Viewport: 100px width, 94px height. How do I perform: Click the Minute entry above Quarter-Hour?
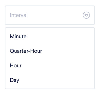click(x=50, y=36)
